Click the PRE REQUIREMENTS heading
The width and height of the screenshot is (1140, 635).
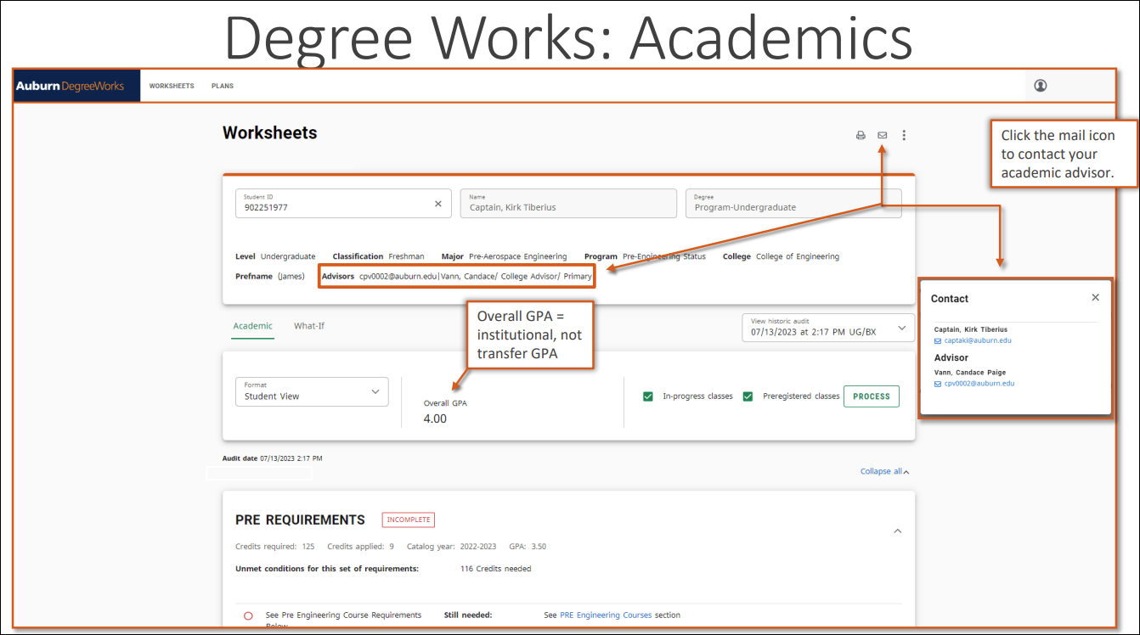[x=300, y=520]
